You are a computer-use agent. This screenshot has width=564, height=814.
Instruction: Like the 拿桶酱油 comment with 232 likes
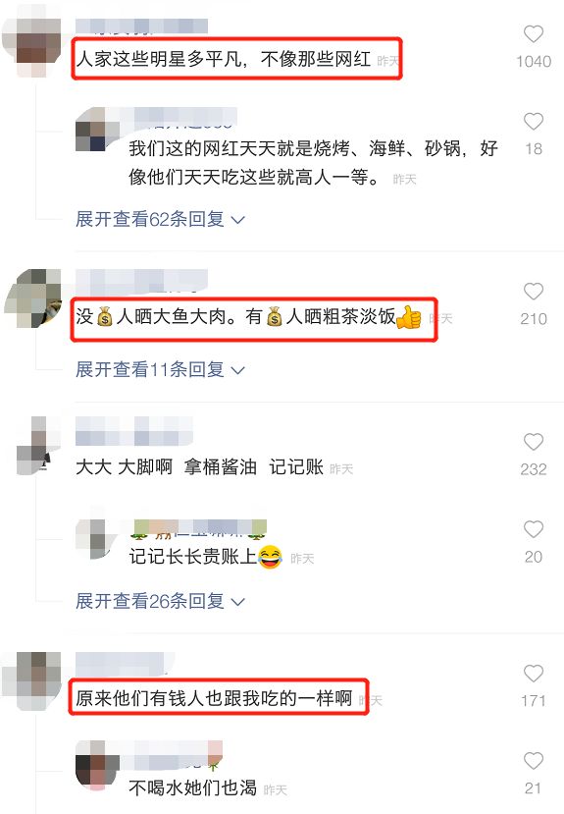[x=534, y=442]
